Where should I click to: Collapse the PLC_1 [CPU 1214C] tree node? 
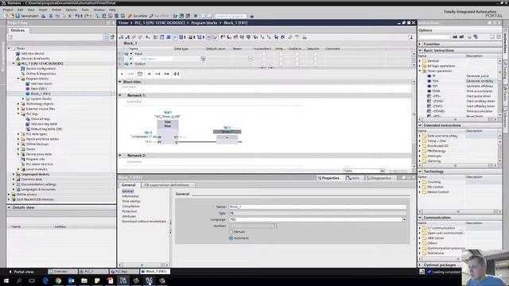14,64
